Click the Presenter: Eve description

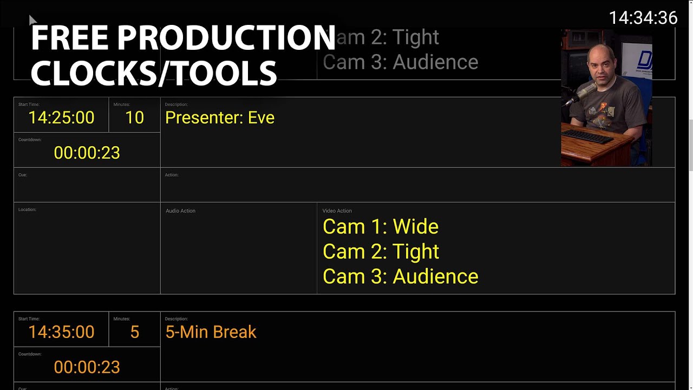(220, 118)
